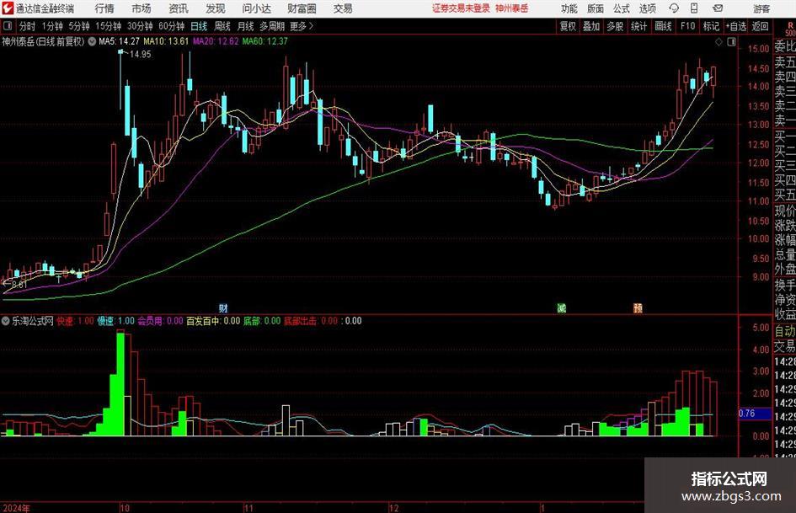Click the 证券交易未登录 login link
Image resolution: width=796 pixels, height=513 pixels.
pyautogui.click(x=461, y=8)
